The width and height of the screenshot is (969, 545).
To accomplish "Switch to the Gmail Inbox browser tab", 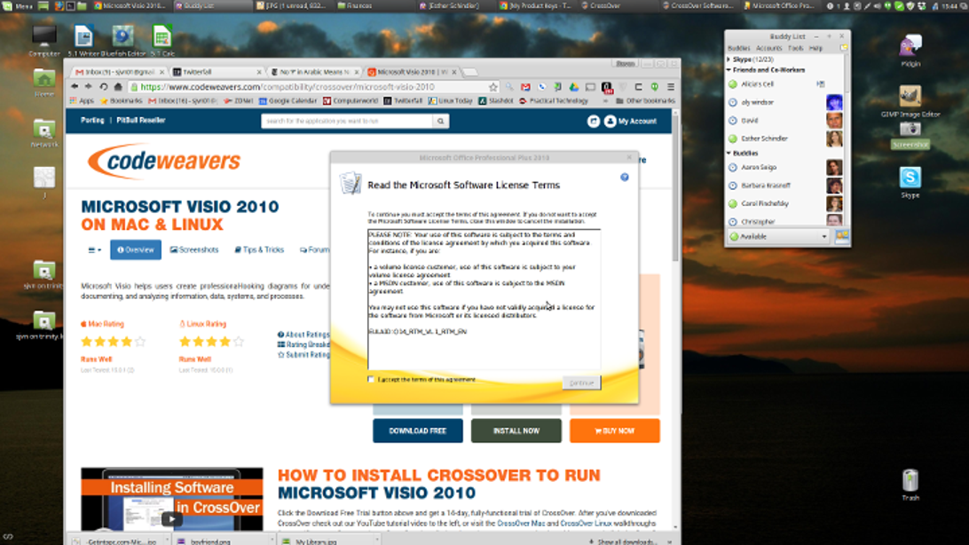I will [119, 72].
